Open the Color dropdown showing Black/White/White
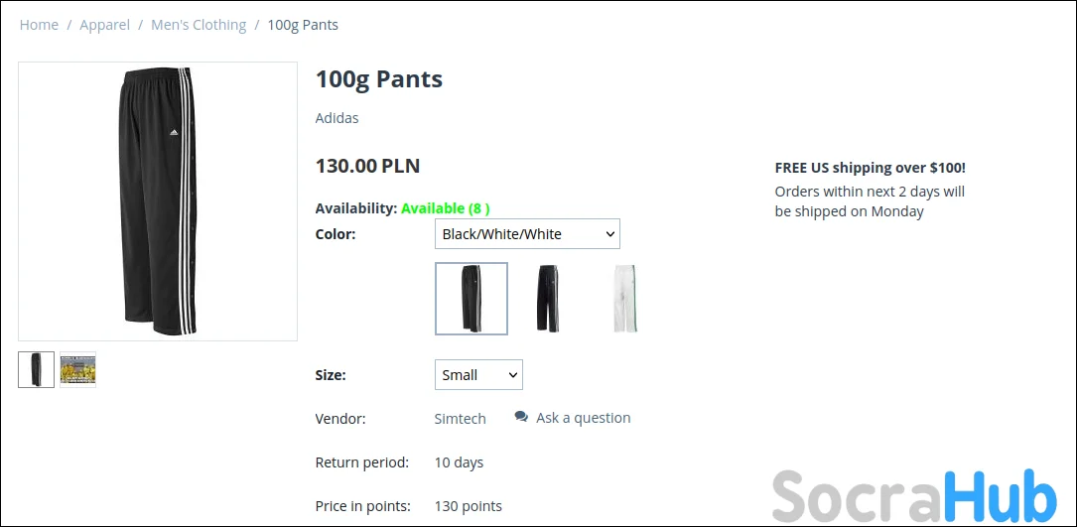Image resolution: width=1077 pixels, height=527 pixels. pos(526,234)
